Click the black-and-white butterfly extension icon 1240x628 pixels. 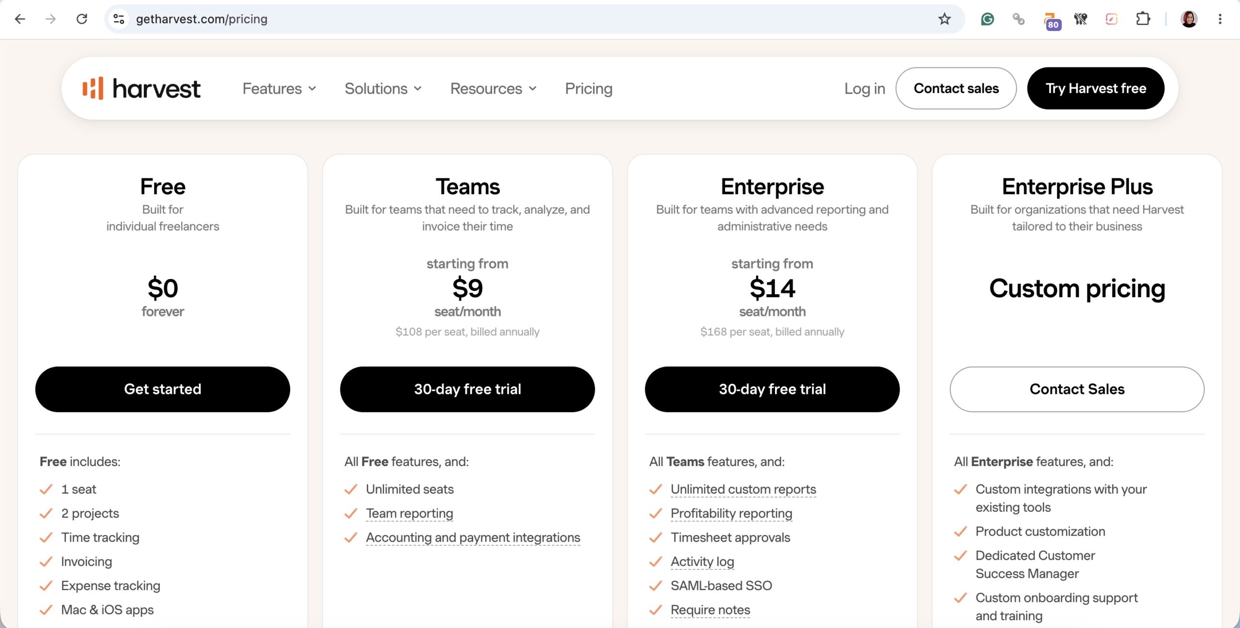1081,19
